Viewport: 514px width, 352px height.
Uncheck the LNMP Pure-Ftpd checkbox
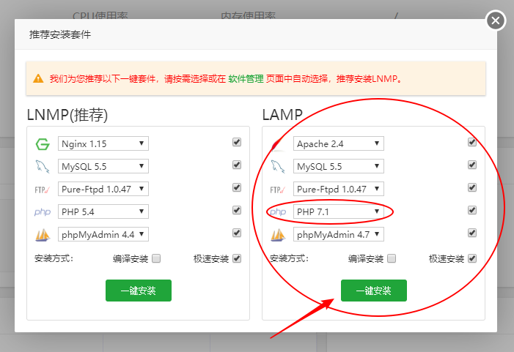pyautogui.click(x=237, y=187)
